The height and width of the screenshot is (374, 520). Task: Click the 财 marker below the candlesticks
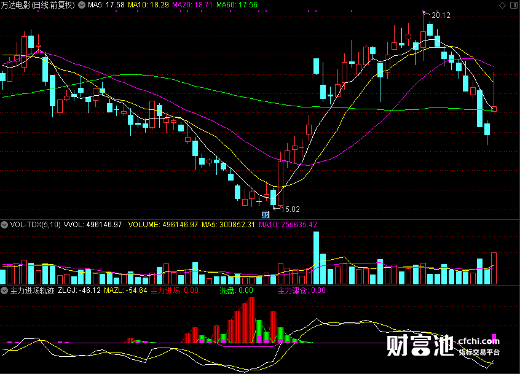[266, 215]
